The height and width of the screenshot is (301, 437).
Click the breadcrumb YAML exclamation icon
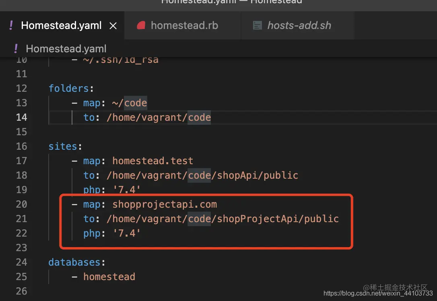pos(16,49)
